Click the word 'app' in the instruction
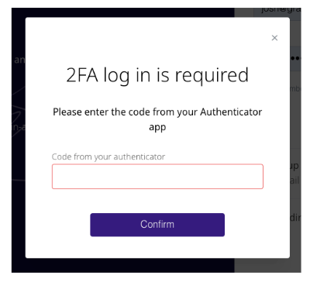Viewport: 310px width, 282px height. (157, 127)
